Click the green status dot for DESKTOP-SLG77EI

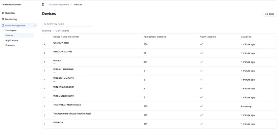coord(44,53)
